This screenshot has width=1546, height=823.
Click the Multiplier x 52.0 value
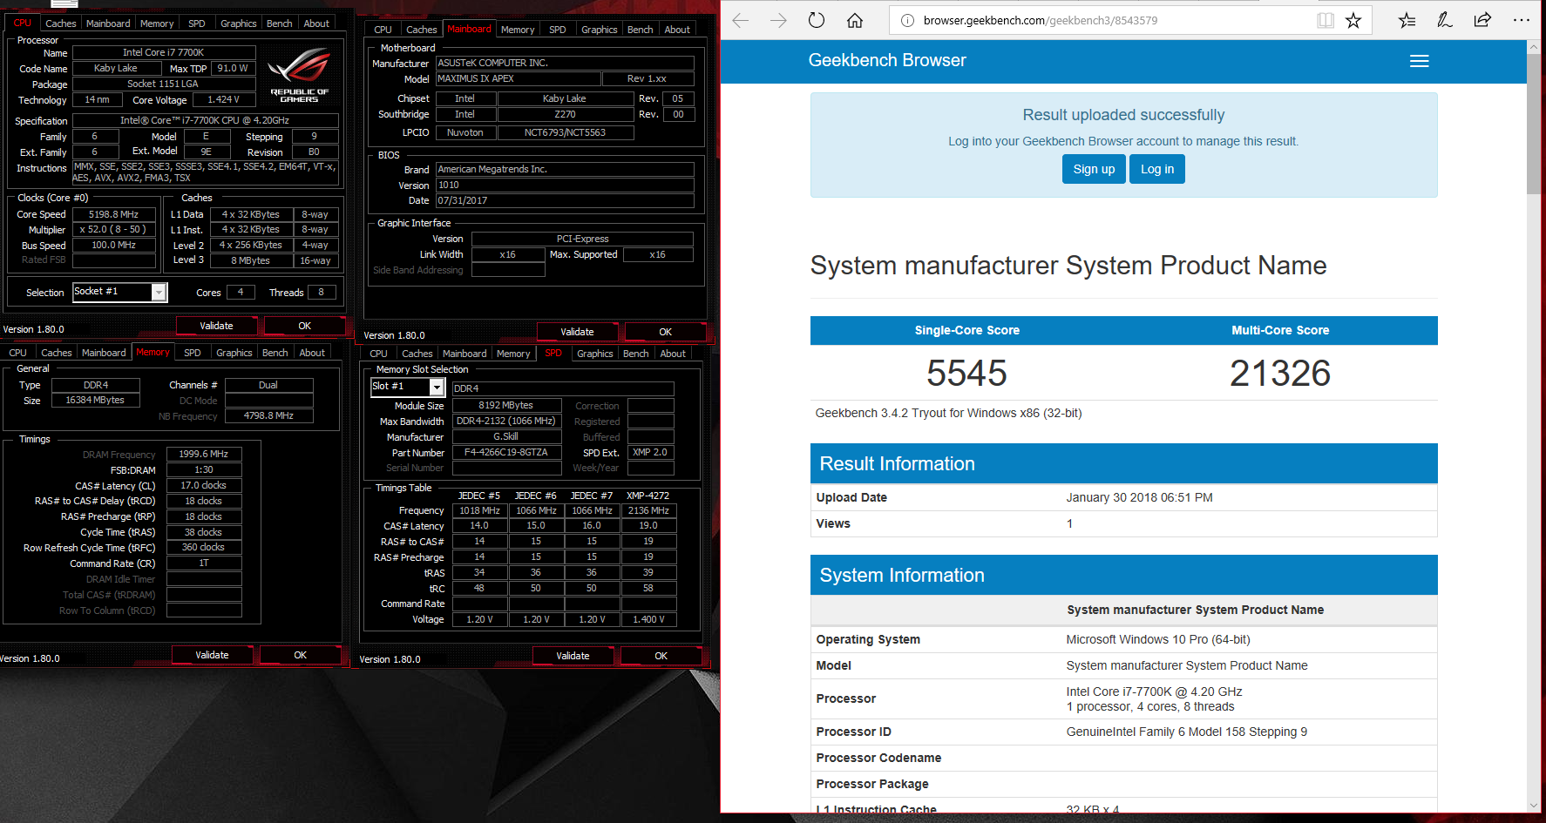click(113, 230)
